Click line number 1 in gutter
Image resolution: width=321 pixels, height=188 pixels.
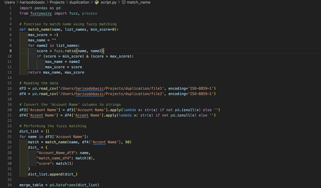click(10, 8)
